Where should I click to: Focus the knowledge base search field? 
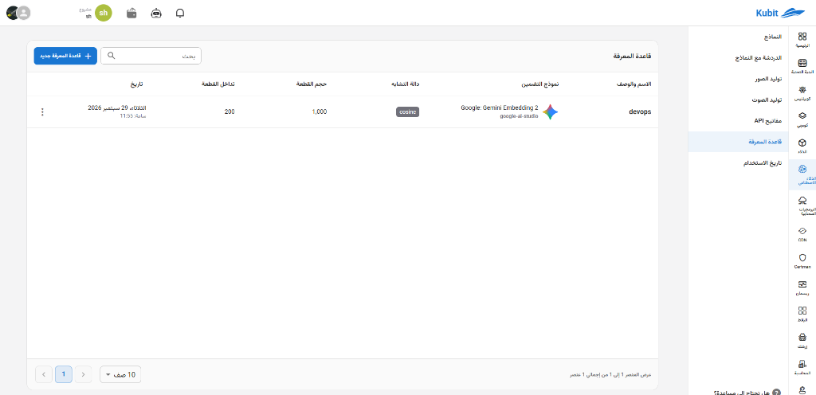tap(151, 56)
